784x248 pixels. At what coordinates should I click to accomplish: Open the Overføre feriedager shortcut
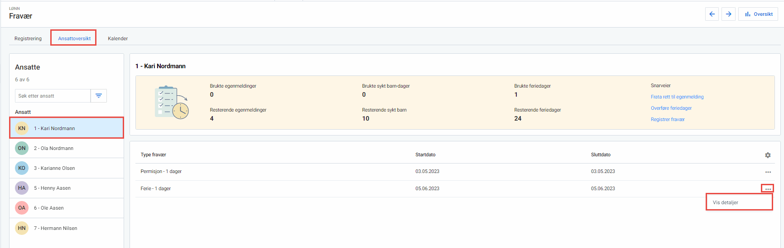671,108
